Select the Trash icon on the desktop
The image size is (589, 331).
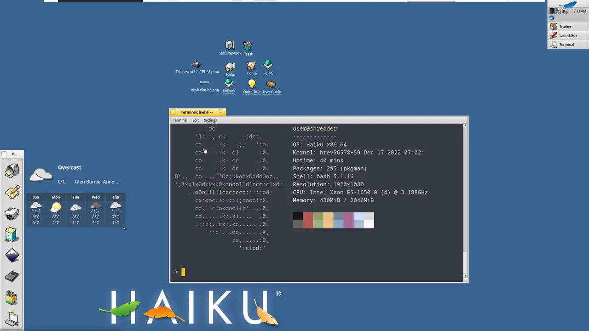pyautogui.click(x=248, y=48)
